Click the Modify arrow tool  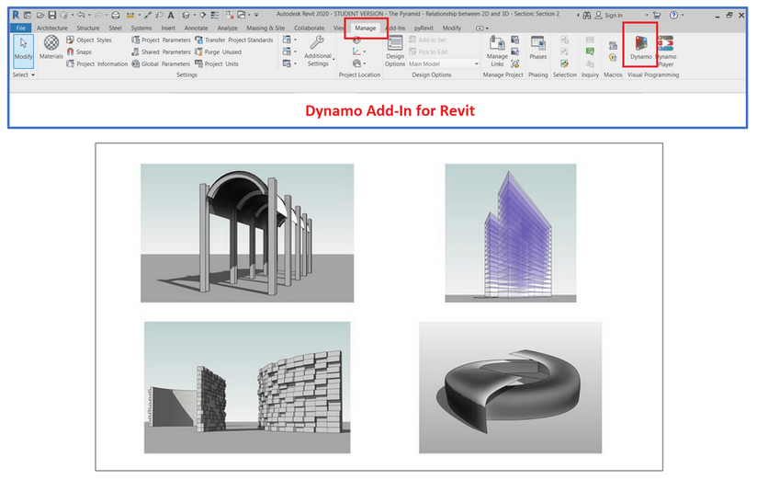(x=23, y=48)
